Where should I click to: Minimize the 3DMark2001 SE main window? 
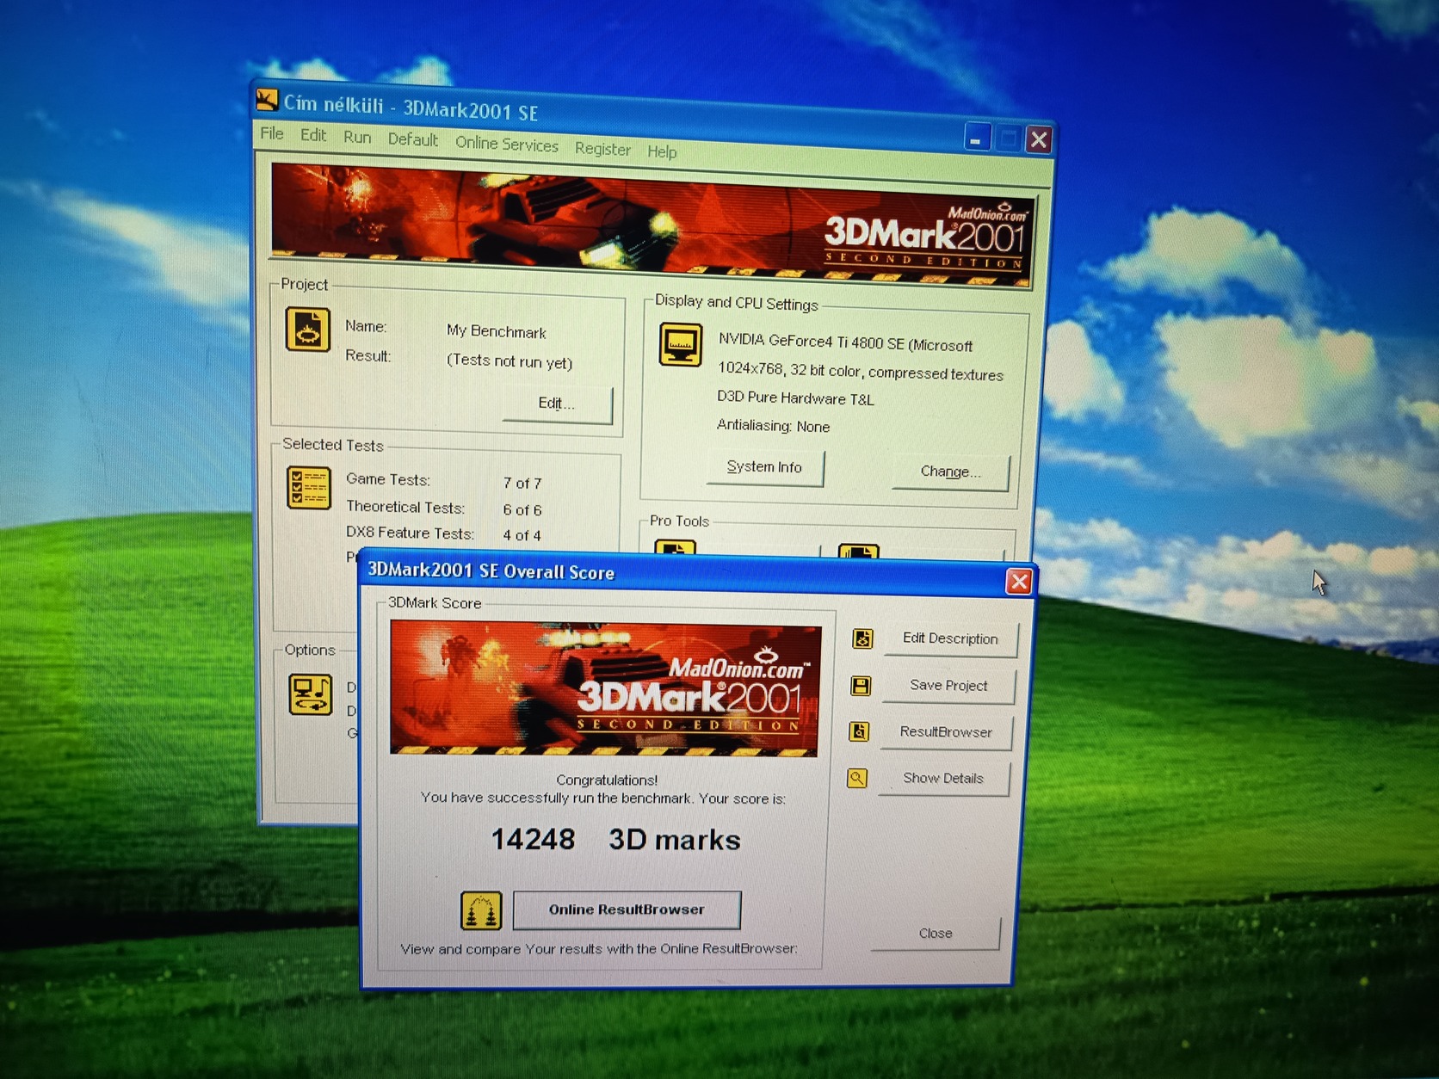coord(976,138)
